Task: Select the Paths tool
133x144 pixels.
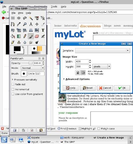Action: pyautogui.click(x=13, y=24)
